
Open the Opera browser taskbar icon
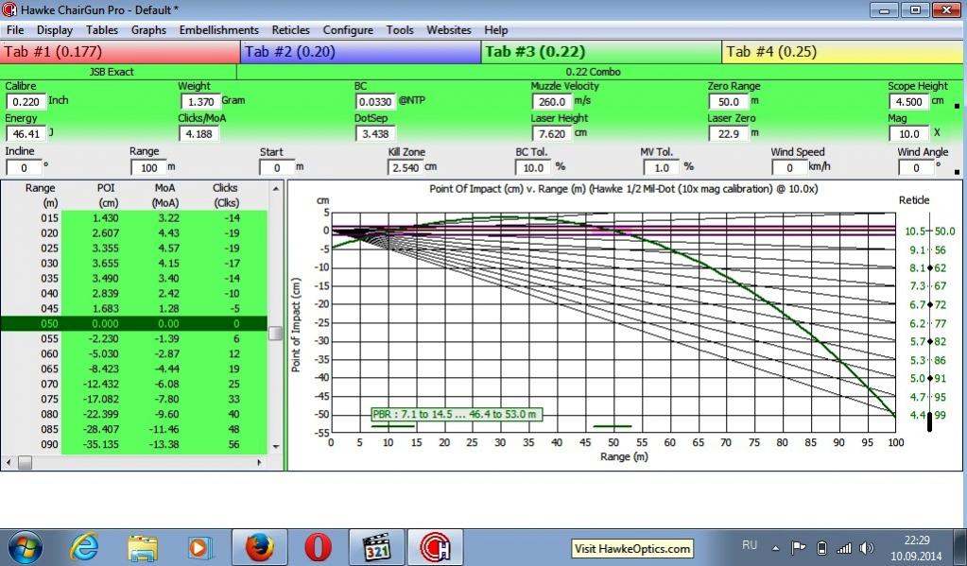tap(318, 547)
